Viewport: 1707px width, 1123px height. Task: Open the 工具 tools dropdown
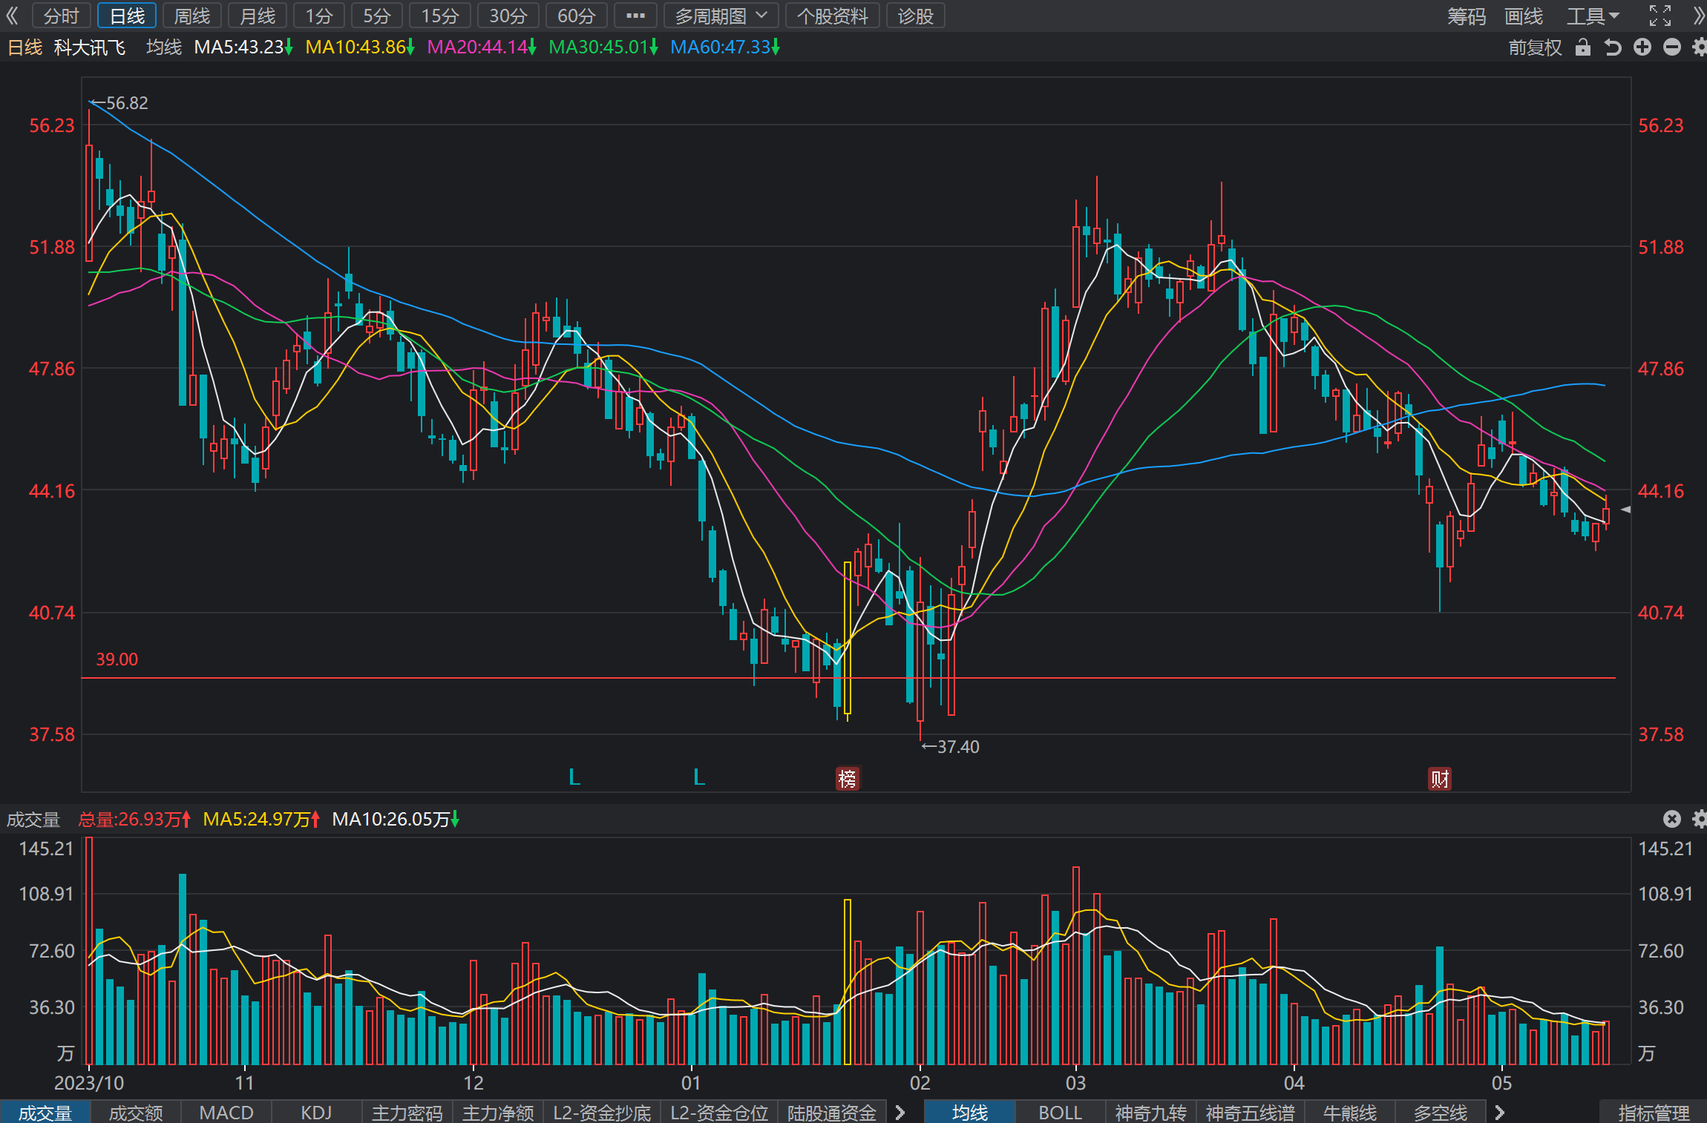click(1593, 16)
